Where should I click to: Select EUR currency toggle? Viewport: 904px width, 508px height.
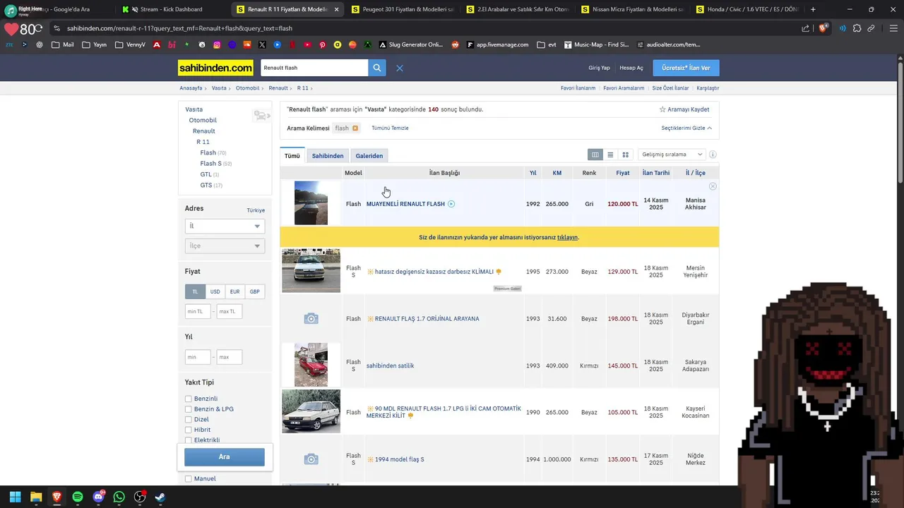click(234, 291)
